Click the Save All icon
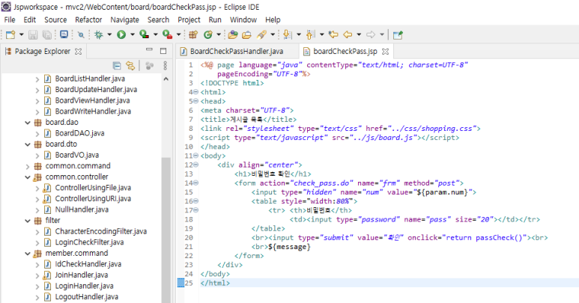Screen dimensions: 579x303 click(x=47, y=34)
